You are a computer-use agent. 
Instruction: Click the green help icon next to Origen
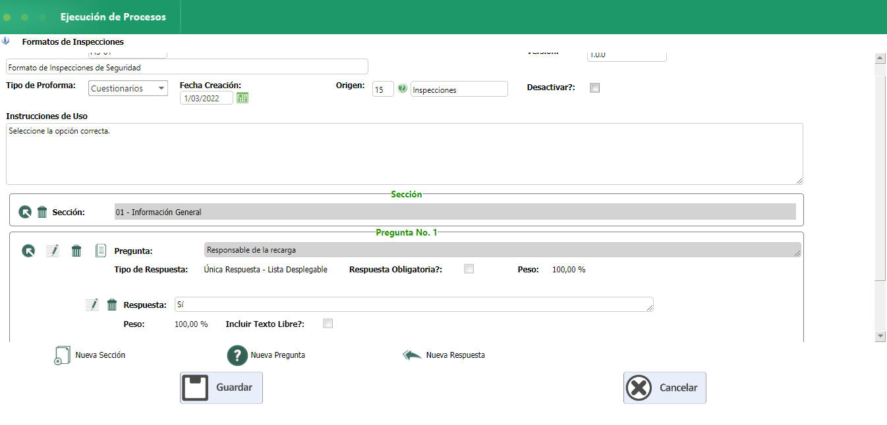tap(403, 88)
